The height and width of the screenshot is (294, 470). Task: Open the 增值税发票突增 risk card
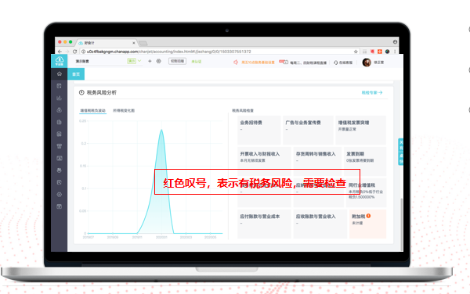pos(360,130)
